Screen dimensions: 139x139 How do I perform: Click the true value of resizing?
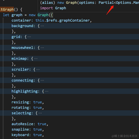click(38, 102)
